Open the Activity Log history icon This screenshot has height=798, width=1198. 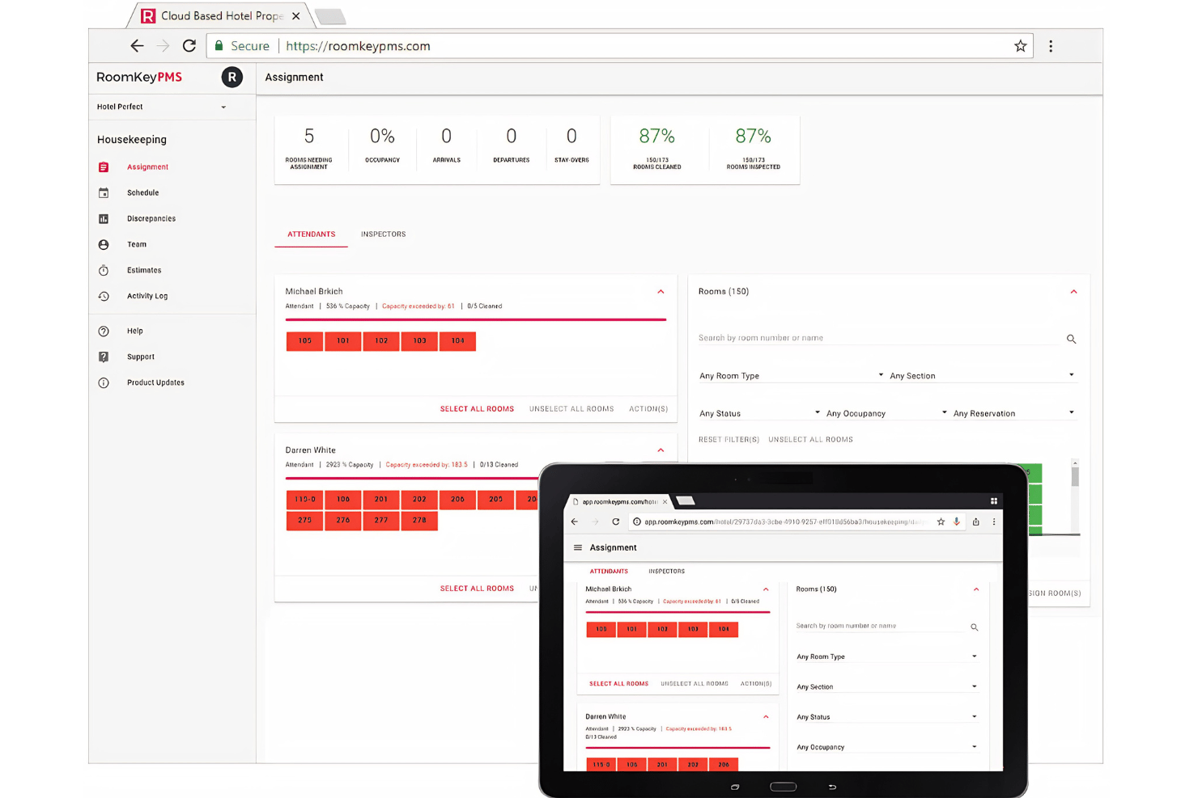pos(104,297)
